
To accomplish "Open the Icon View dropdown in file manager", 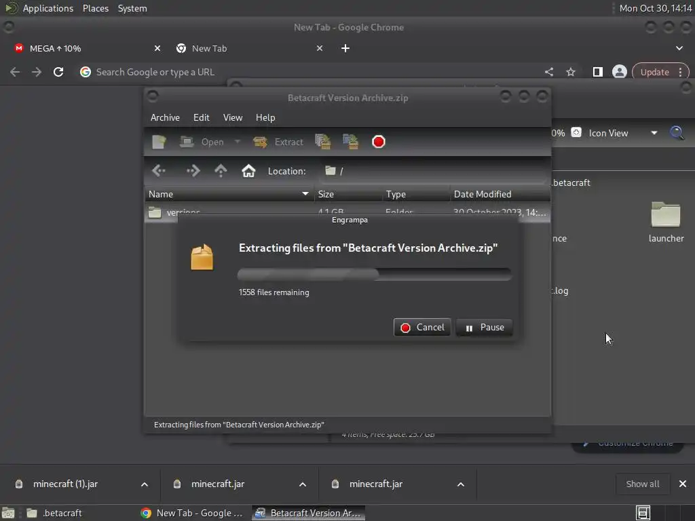I will click(623, 133).
